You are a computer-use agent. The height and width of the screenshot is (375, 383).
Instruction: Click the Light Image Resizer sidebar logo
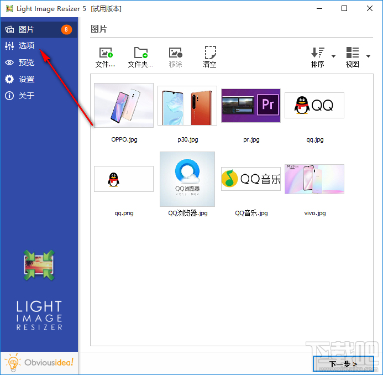click(39, 290)
